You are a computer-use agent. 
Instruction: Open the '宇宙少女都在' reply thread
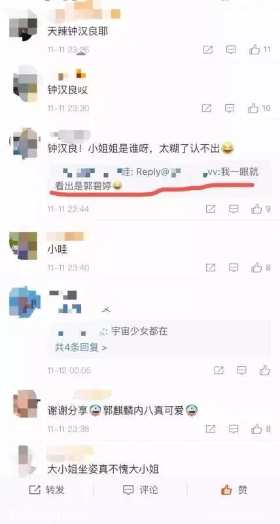[113, 331]
